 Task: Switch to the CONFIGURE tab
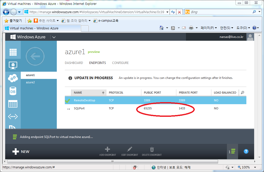pyautogui.click(x=120, y=63)
